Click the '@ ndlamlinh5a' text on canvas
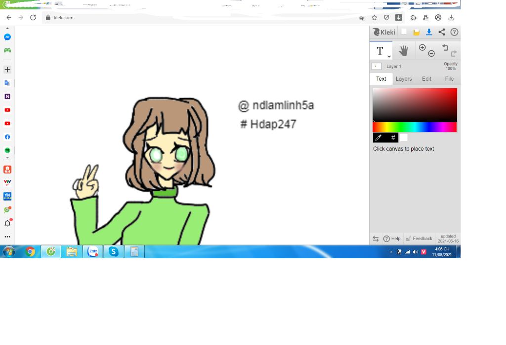 coord(276,105)
